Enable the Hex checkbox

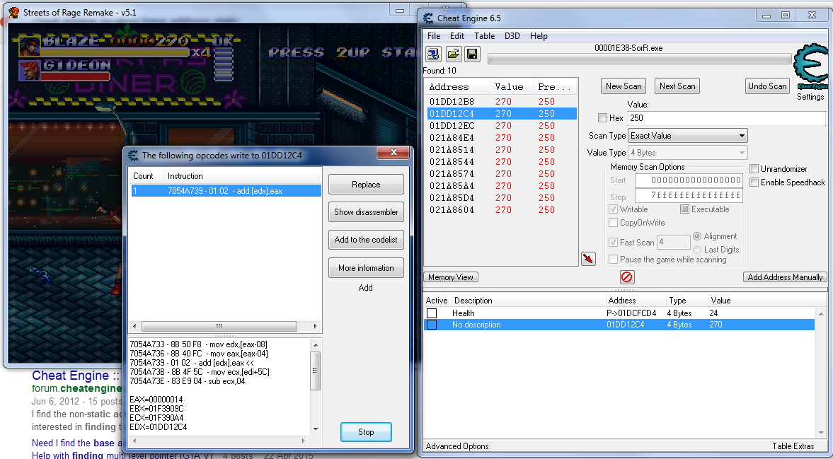point(602,118)
